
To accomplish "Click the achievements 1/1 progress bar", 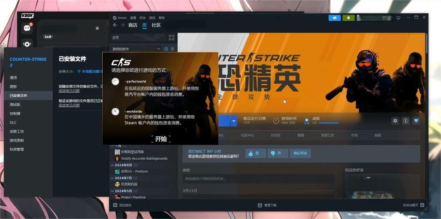I will pos(328,123).
